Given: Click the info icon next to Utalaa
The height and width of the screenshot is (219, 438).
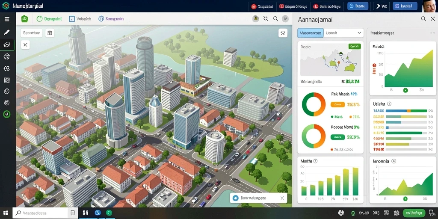Looking at the screenshot, I should click(389, 104).
